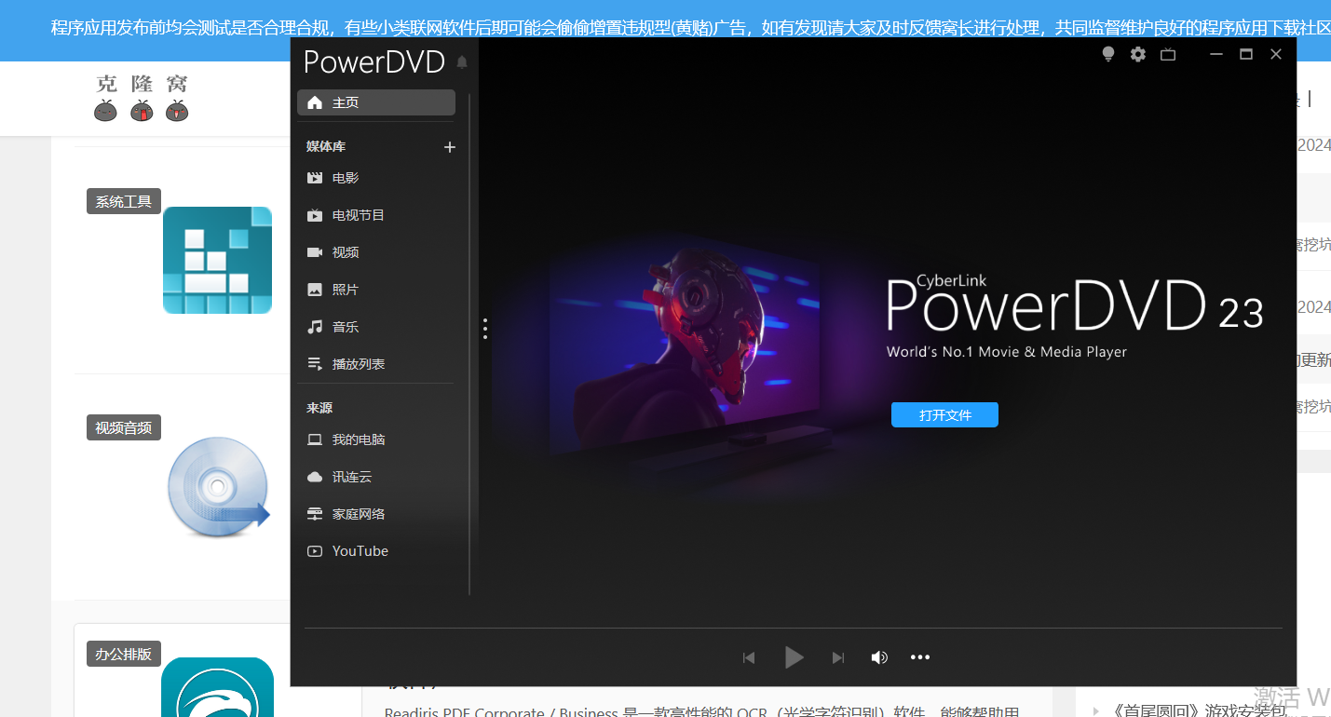Click the 克隆窝 site logo in browser

click(142, 98)
